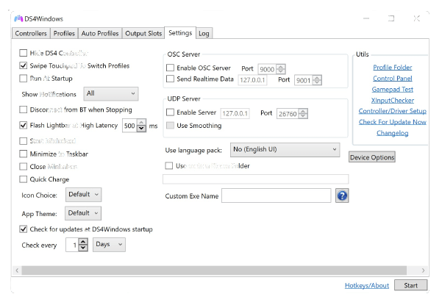Click the Custom Exe Name input field
Screen dimensions: 442x305
click(276, 195)
